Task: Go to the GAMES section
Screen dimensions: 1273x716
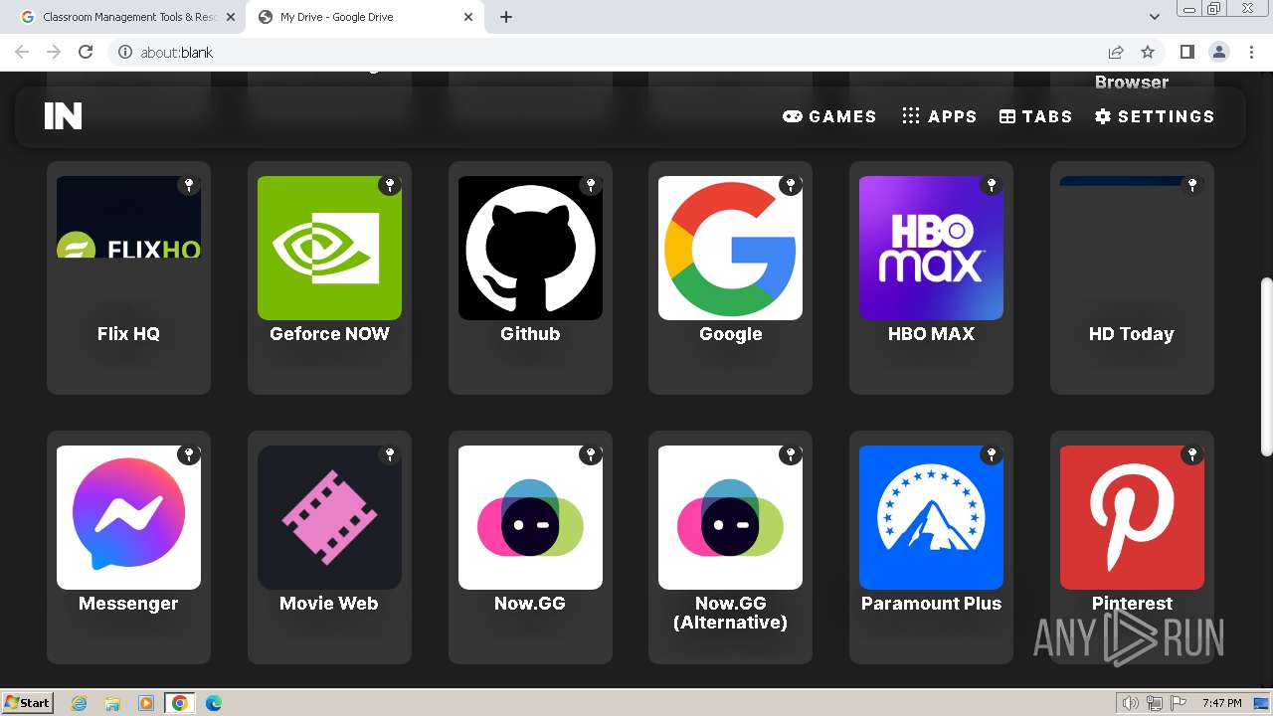Action: coord(829,116)
